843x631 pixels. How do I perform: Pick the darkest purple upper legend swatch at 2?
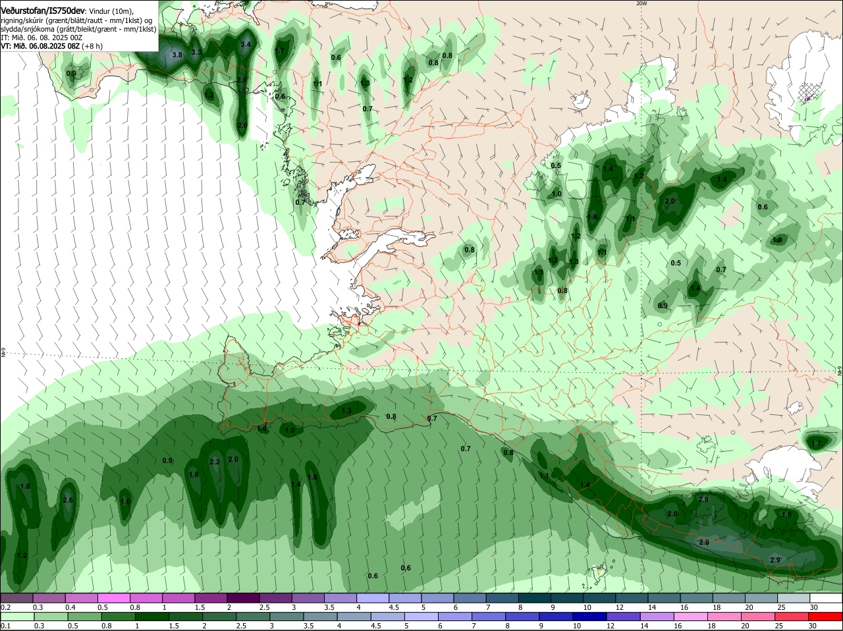click(x=244, y=598)
